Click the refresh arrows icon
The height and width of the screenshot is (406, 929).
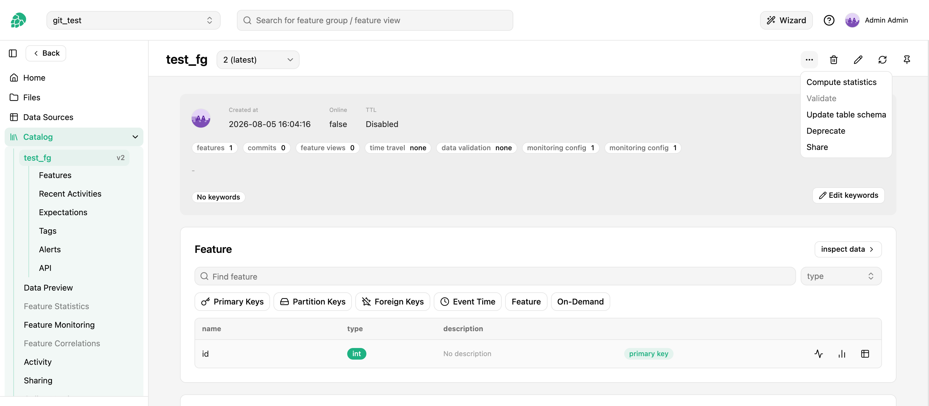point(882,60)
